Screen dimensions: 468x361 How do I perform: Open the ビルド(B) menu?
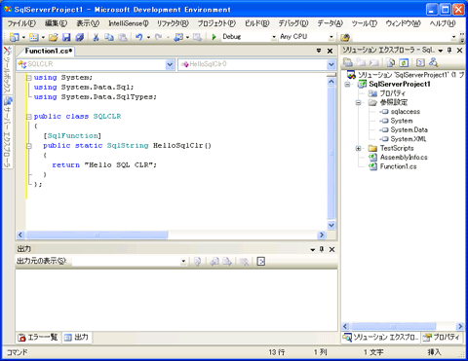256,23
